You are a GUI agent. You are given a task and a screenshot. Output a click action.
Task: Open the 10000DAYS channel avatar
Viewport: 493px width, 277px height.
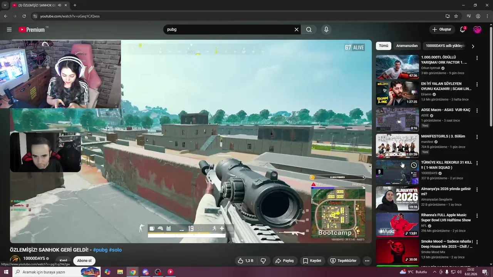[15, 260]
